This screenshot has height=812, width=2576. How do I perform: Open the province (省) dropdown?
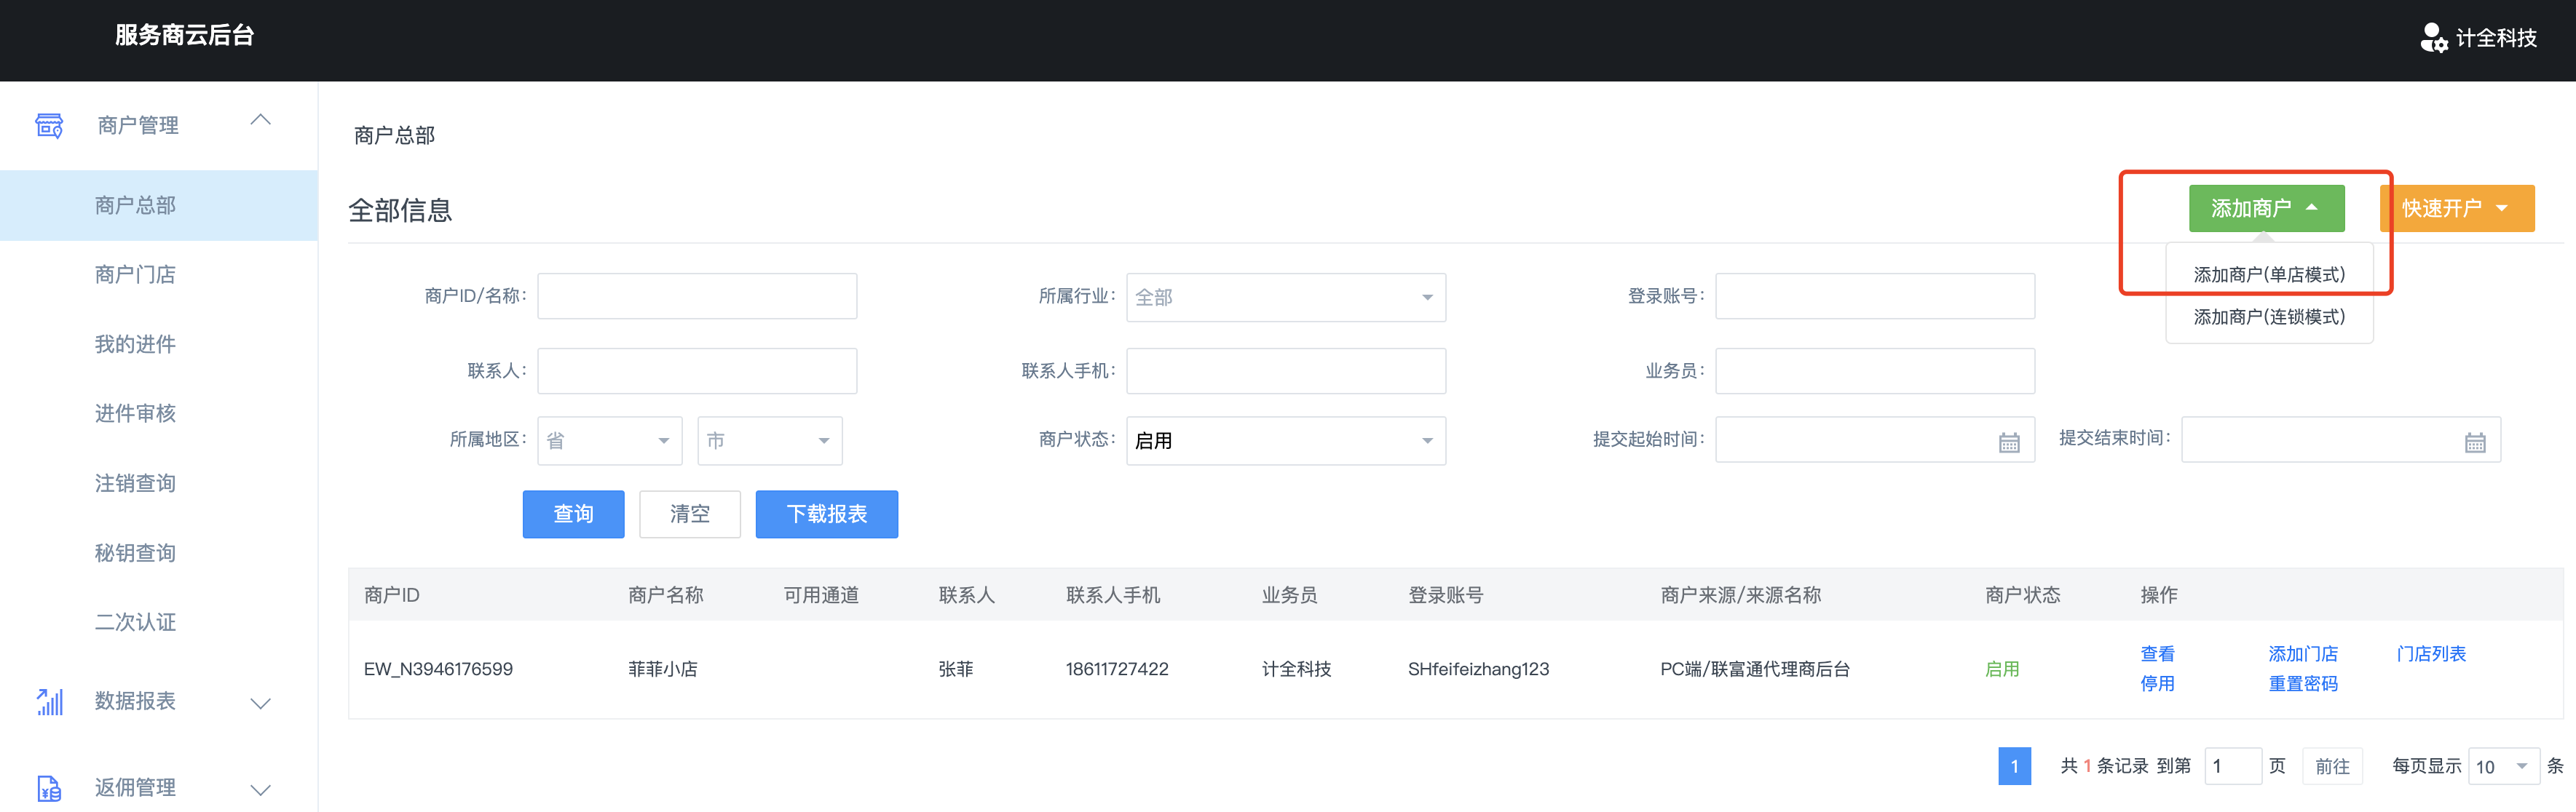(609, 440)
